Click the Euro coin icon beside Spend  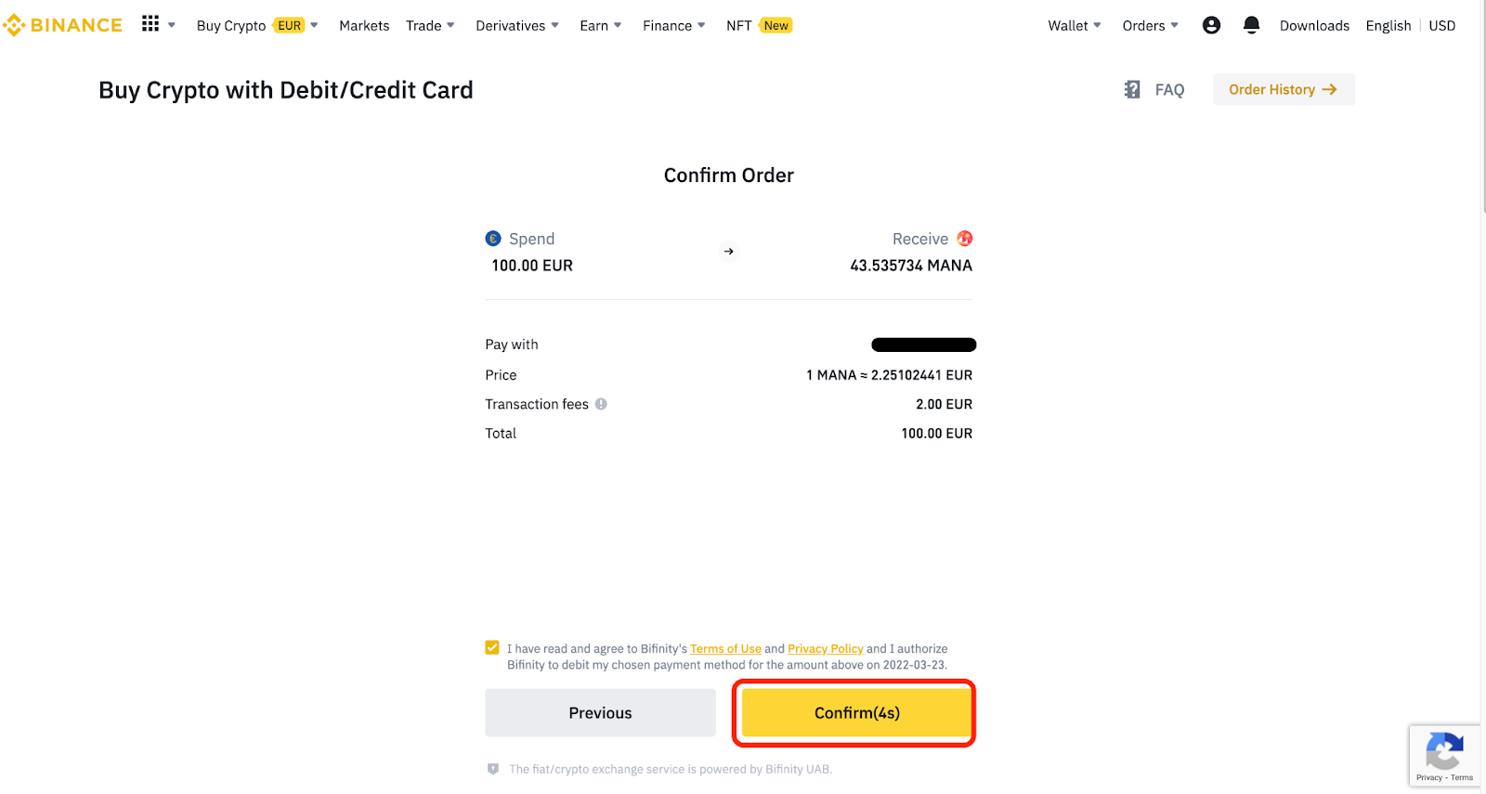[492, 239]
